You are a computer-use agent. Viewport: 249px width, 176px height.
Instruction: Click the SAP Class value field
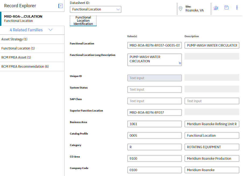click(x=154, y=101)
